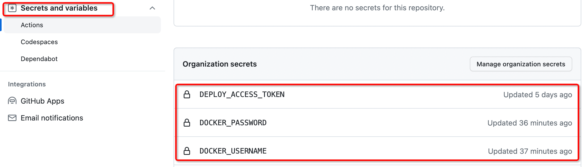The height and width of the screenshot is (167, 585).
Task: Select the DEPLOY_ACCESS_TOKEN secret name
Action: pyautogui.click(x=242, y=95)
